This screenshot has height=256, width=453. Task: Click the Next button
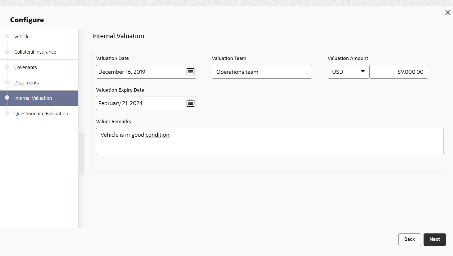[434, 239]
